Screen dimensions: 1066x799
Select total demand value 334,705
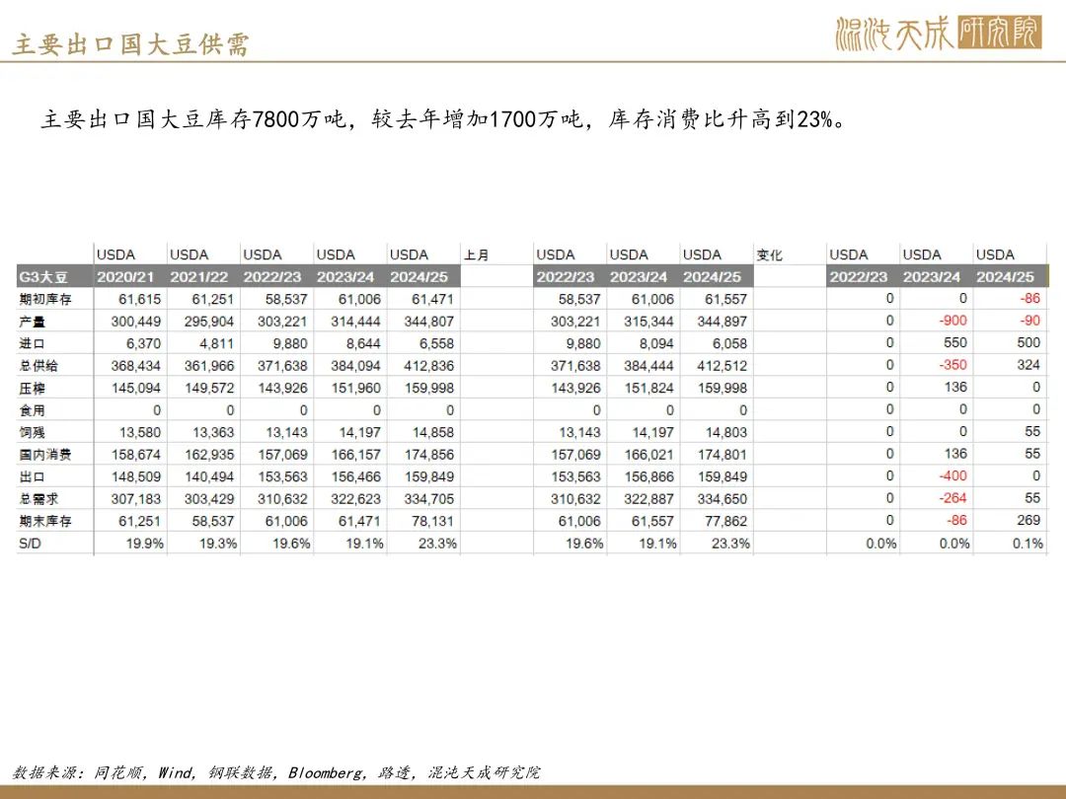pos(429,499)
